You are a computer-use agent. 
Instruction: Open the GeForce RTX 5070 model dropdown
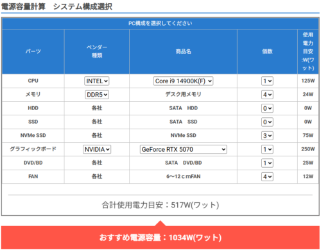[184, 149]
